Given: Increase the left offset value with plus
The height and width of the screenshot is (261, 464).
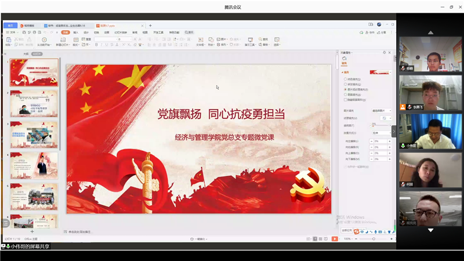Looking at the screenshot, I should pyautogui.click(x=389, y=141).
